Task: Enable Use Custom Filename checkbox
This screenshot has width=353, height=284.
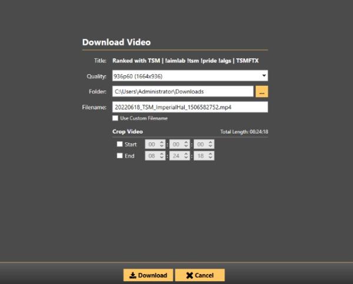Action: point(115,118)
